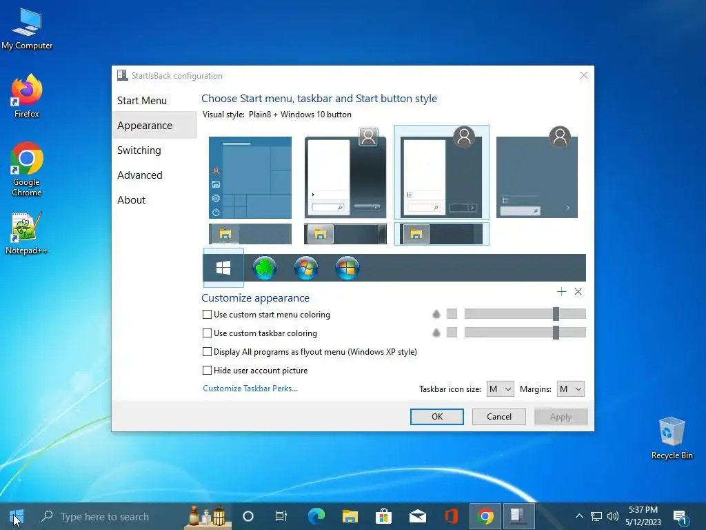Image resolution: width=706 pixels, height=530 pixels.
Task: Select Windows 7 style start menu thumbnail
Action: (x=345, y=173)
